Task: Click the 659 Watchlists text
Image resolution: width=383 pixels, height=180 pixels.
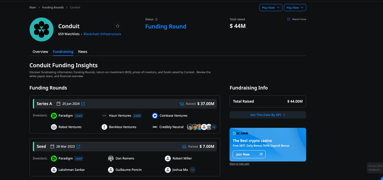Action: (69, 34)
